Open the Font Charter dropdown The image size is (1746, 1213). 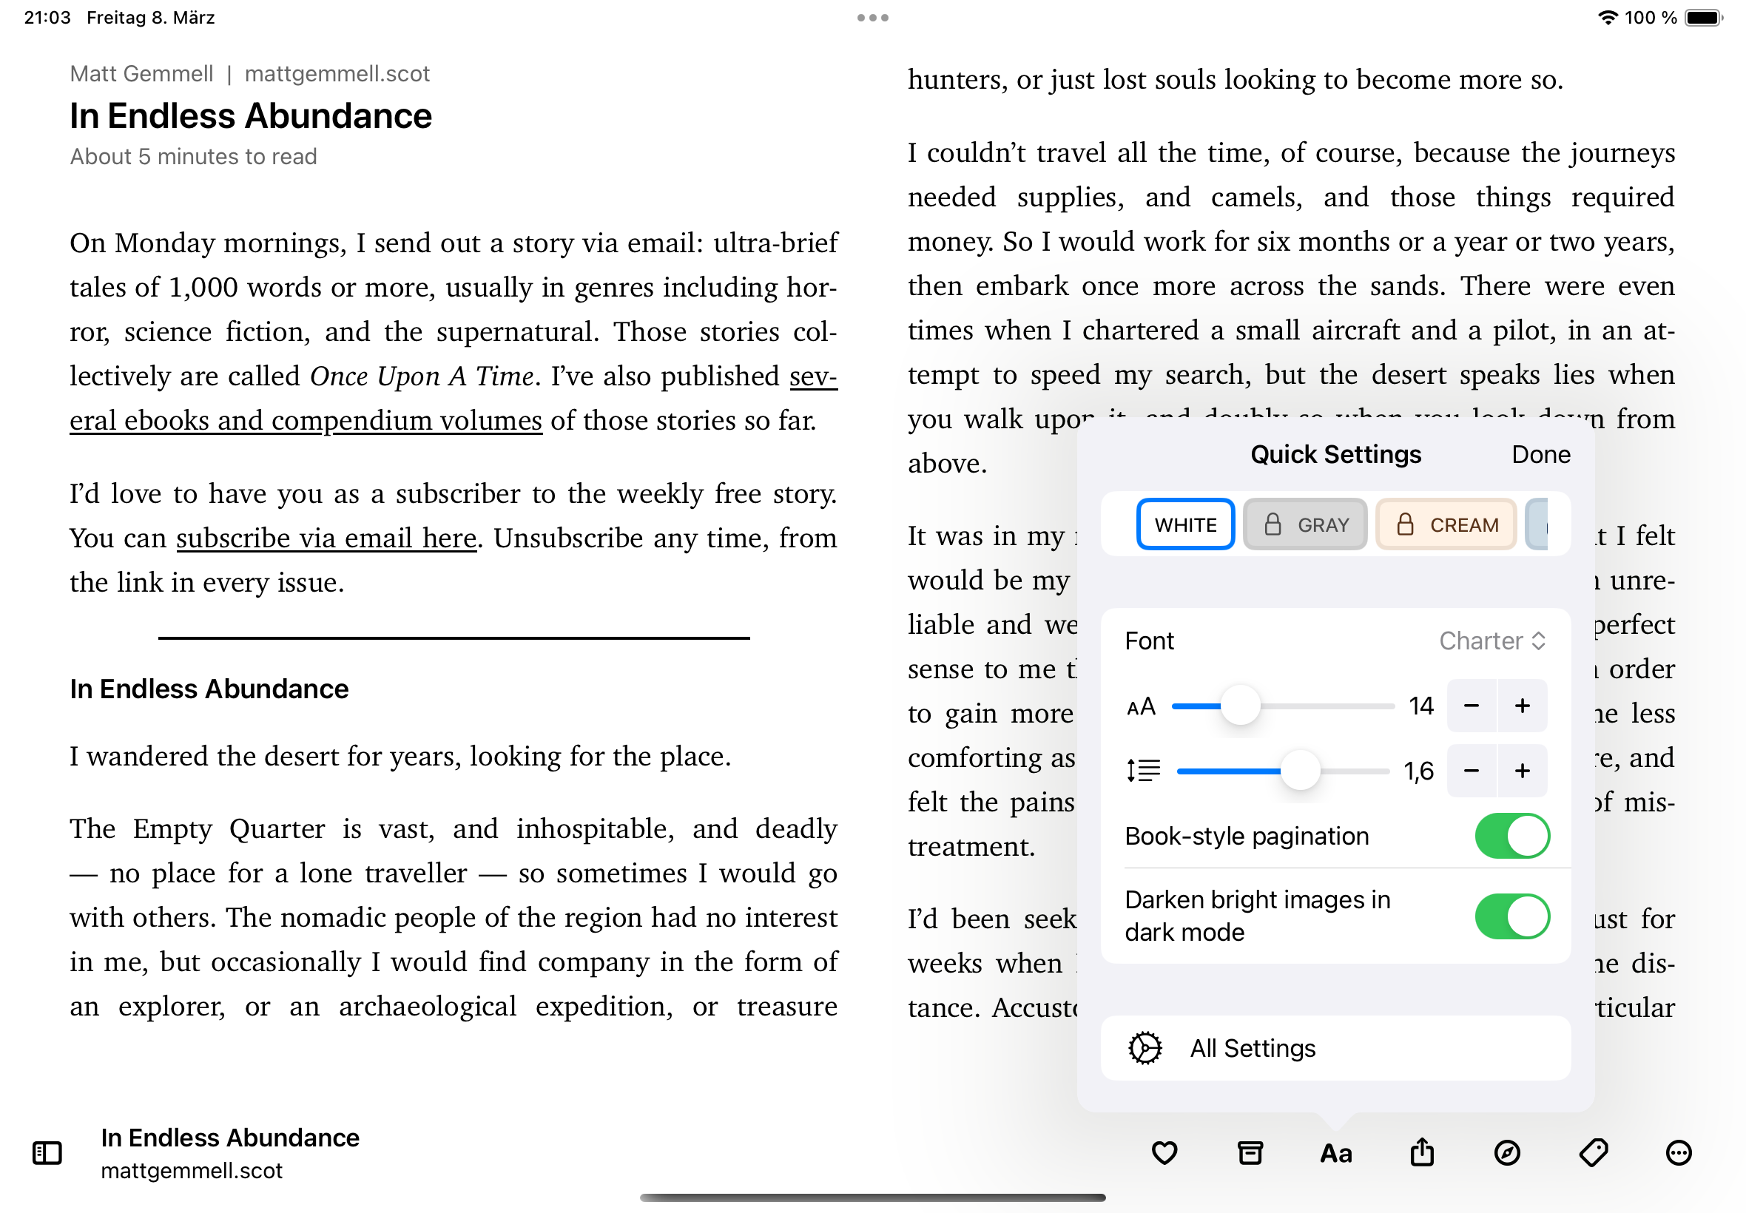coord(1492,641)
